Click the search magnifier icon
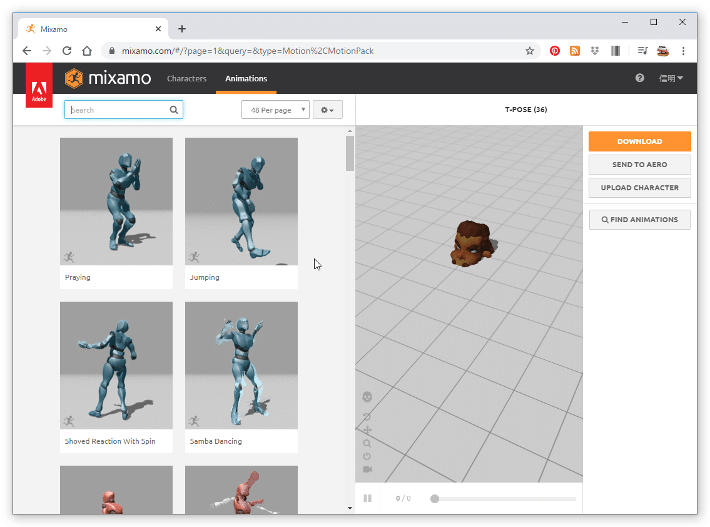The height and width of the screenshot is (527, 710). (x=174, y=110)
